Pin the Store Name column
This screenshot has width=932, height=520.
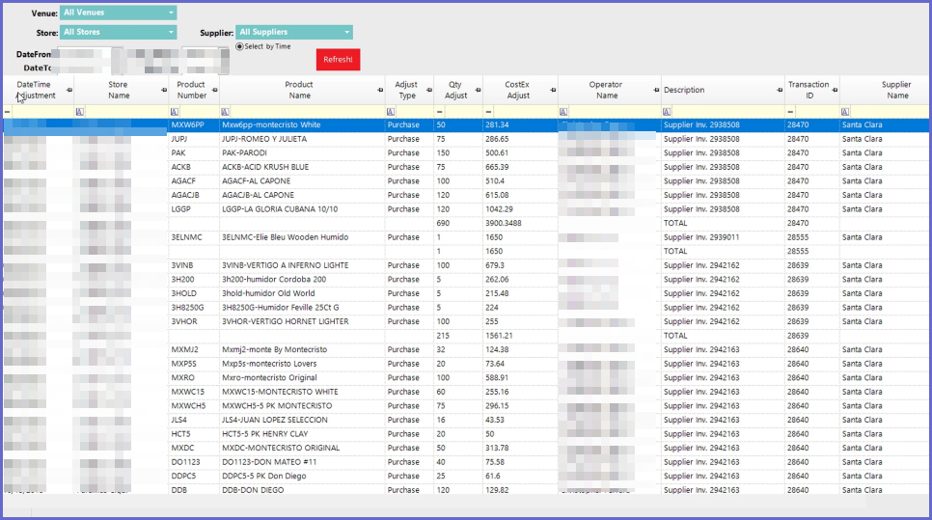click(x=164, y=91)
